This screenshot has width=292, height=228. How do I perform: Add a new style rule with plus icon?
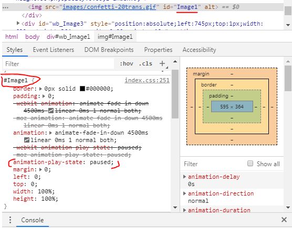pos(162,63)
